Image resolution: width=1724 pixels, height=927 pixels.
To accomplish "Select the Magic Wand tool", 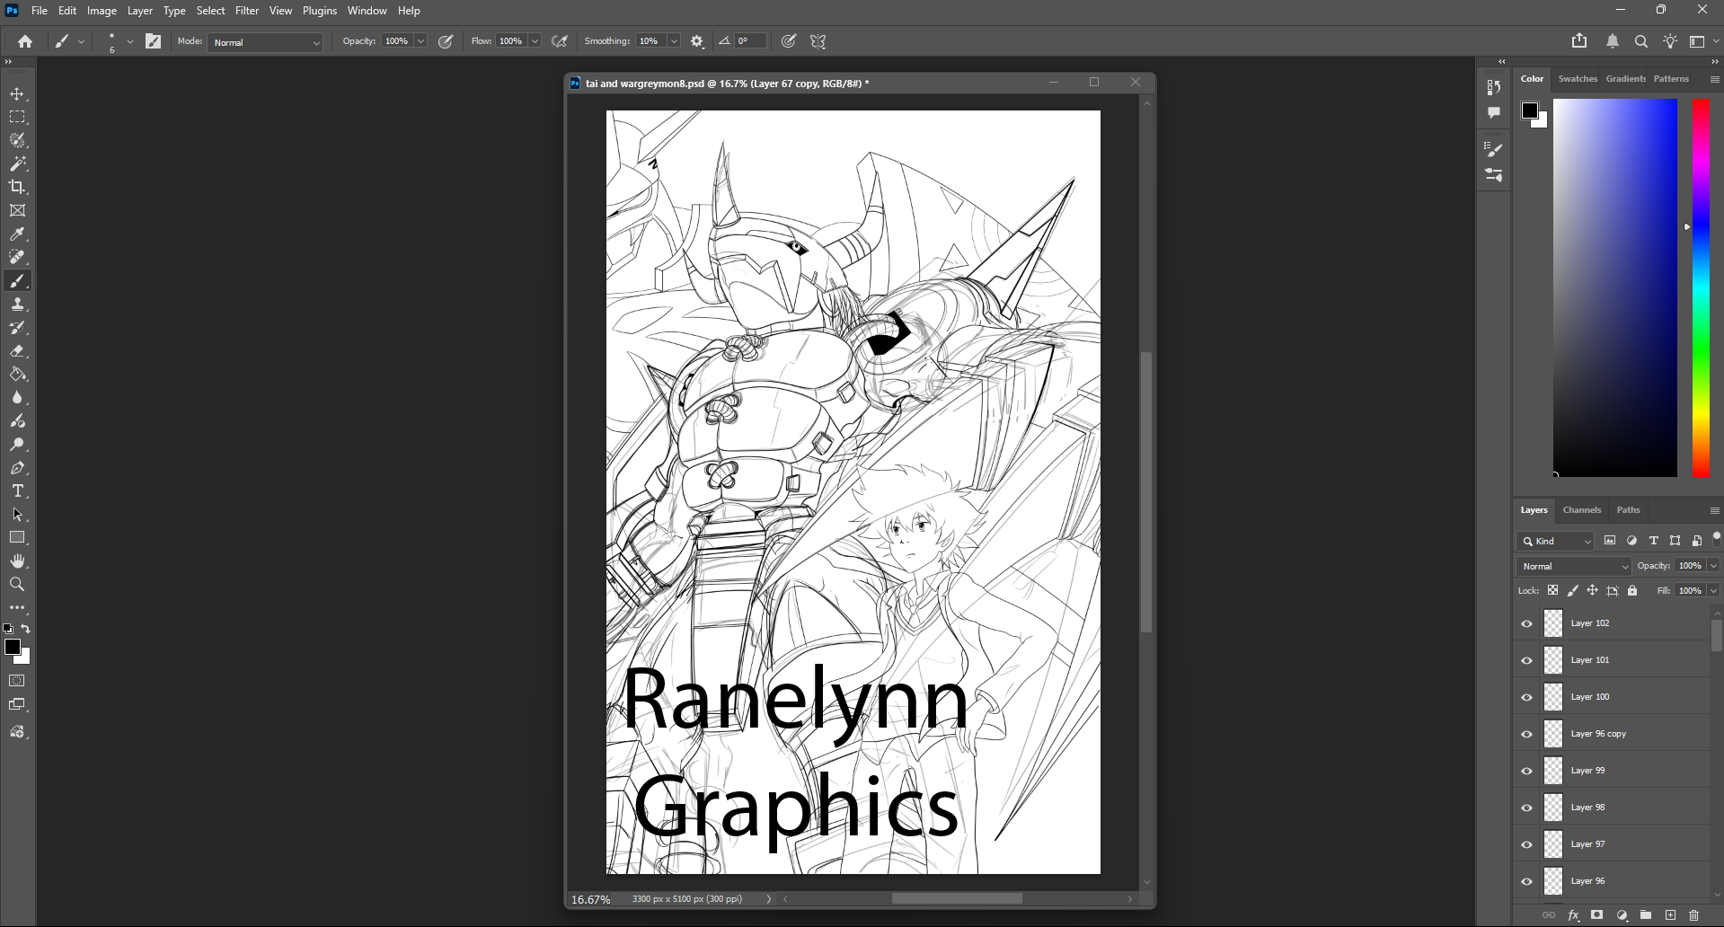I will pos(17,164).
